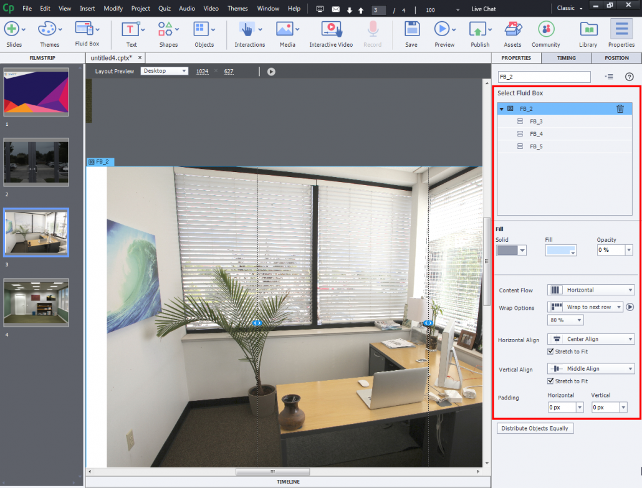This screenshot has height=488, width=642.
Task: Click the 1024 width link
Action: 202,71
